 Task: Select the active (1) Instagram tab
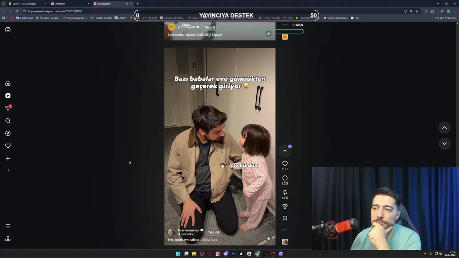point(110,4)
